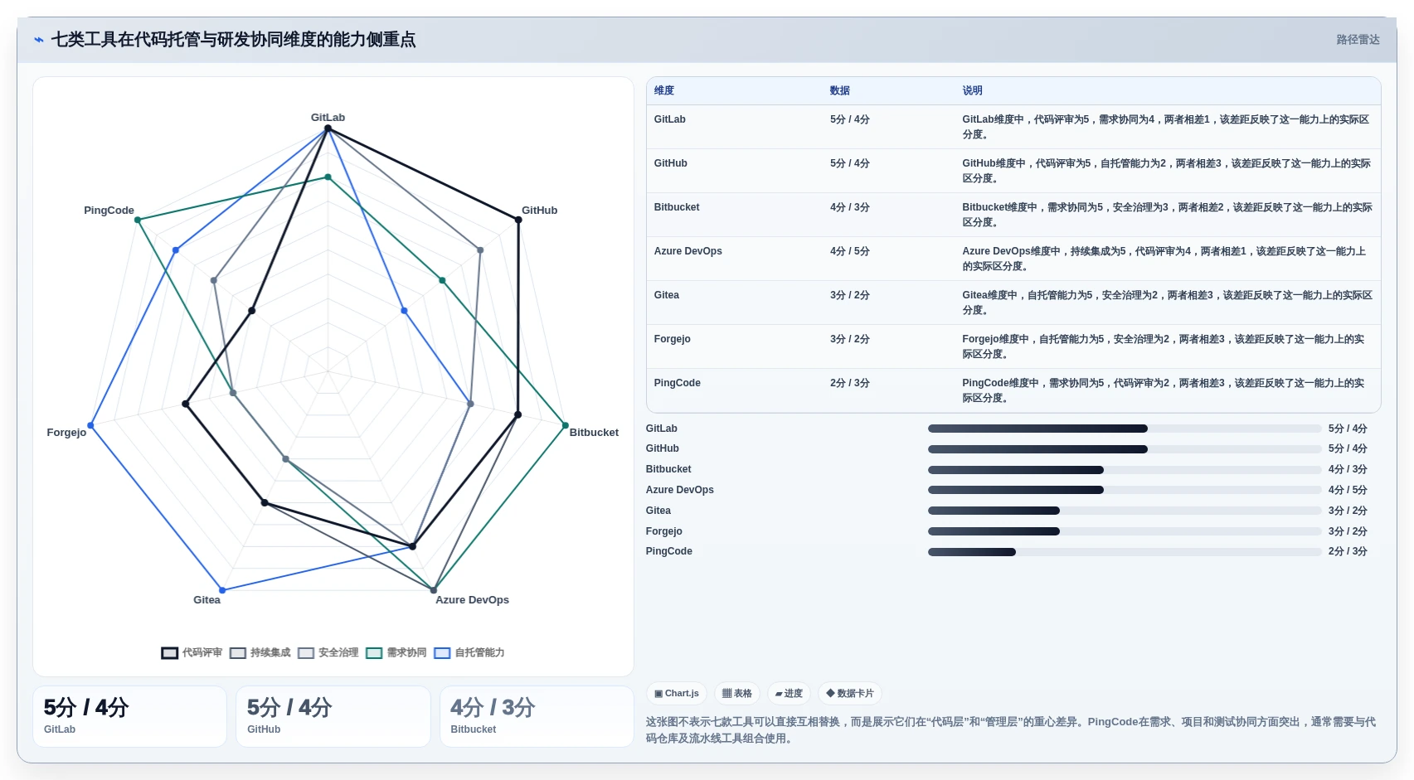The width and height of the screenshot is (1414, 780).
Task: Click the PingCode 2分 / 3分 table cell
Action: tap(850, 383)
